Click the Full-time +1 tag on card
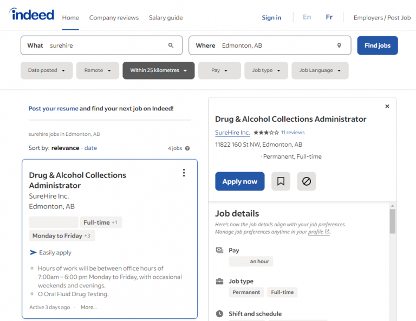This screenshot has height=321, width=416. (x=101, y=222)
